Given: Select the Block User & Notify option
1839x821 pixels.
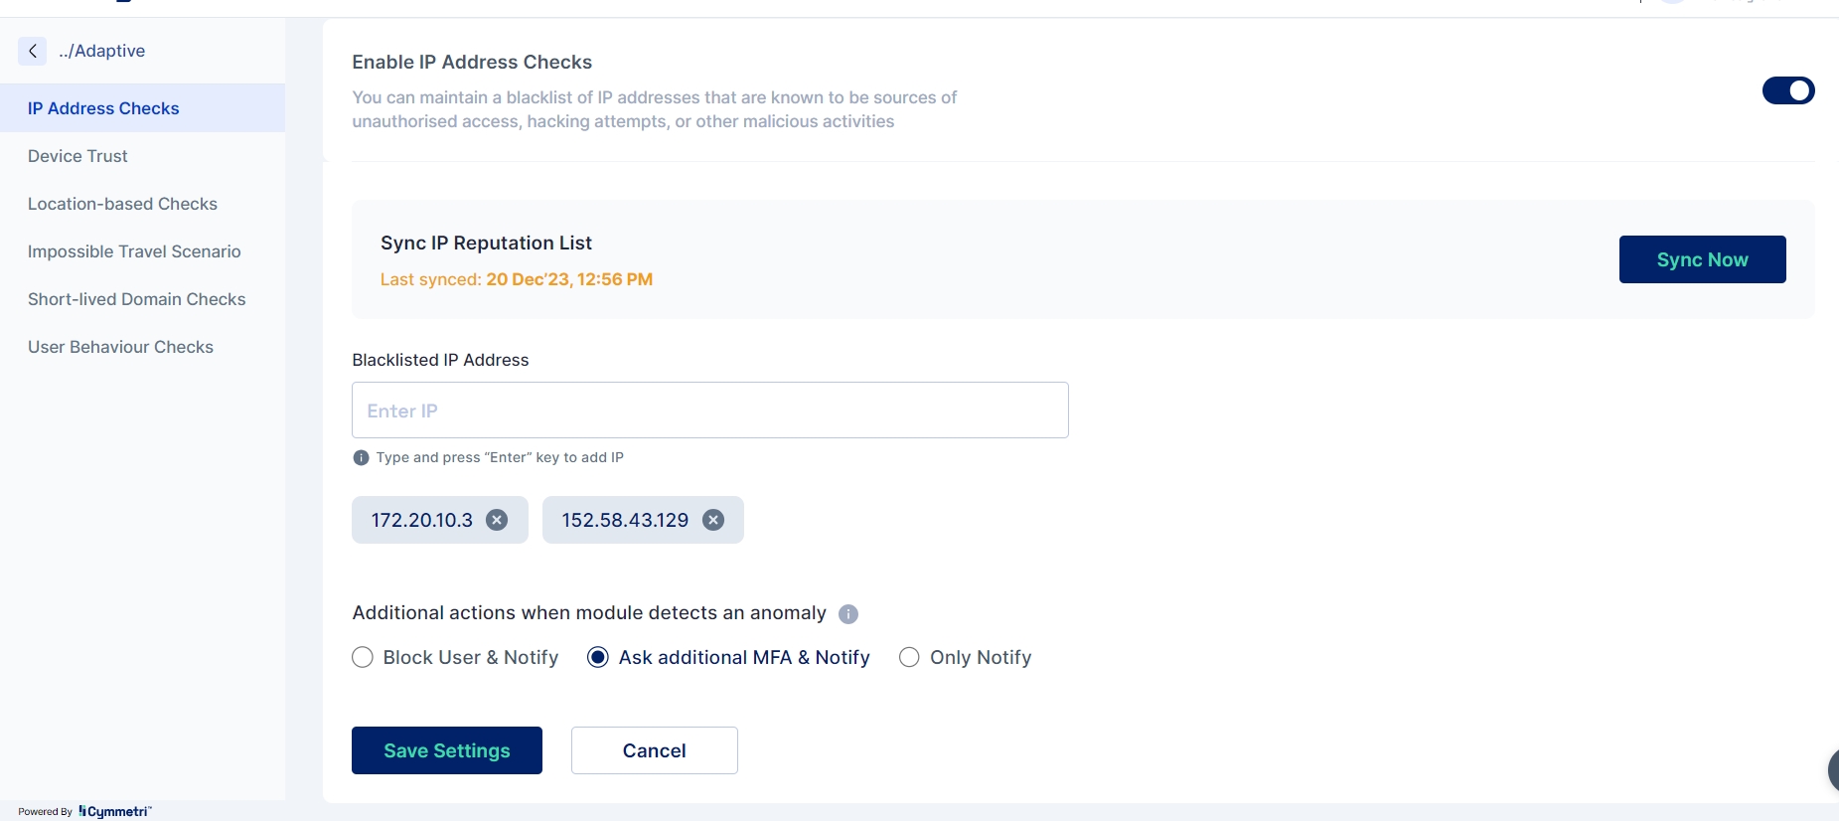Looking at the screenshot, I should (363, 658).
